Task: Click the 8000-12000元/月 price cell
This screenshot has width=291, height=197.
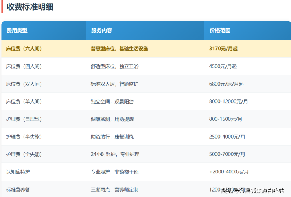Action: [x=228, y=102]
